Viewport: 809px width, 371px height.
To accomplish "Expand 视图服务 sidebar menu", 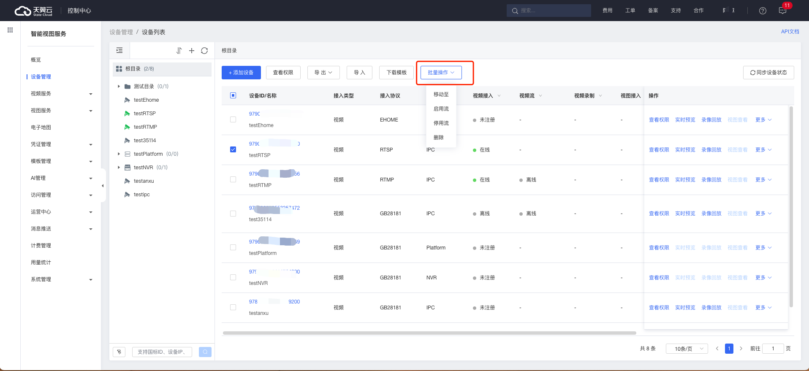I will tap(61, 111).
